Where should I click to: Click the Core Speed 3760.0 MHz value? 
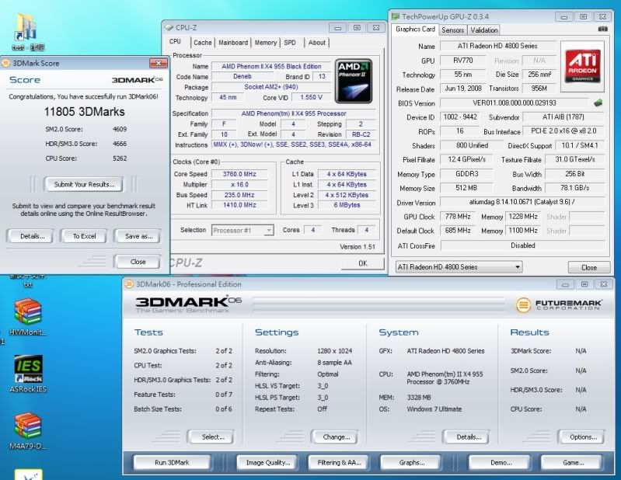pyautogui.click(x=239, y=174)
